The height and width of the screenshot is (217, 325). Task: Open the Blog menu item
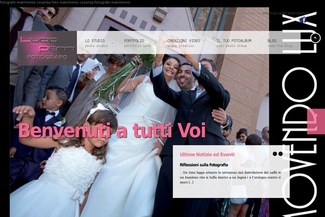279,43
